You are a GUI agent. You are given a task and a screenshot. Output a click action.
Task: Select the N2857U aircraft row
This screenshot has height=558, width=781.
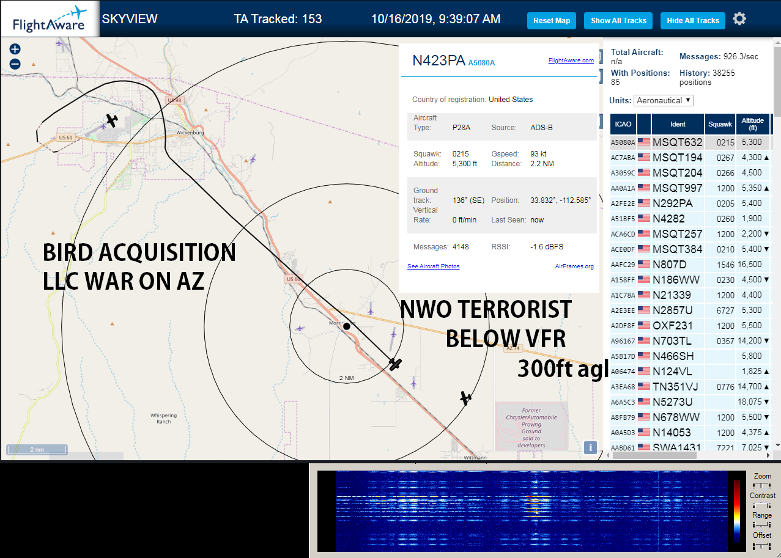[691, 310]
